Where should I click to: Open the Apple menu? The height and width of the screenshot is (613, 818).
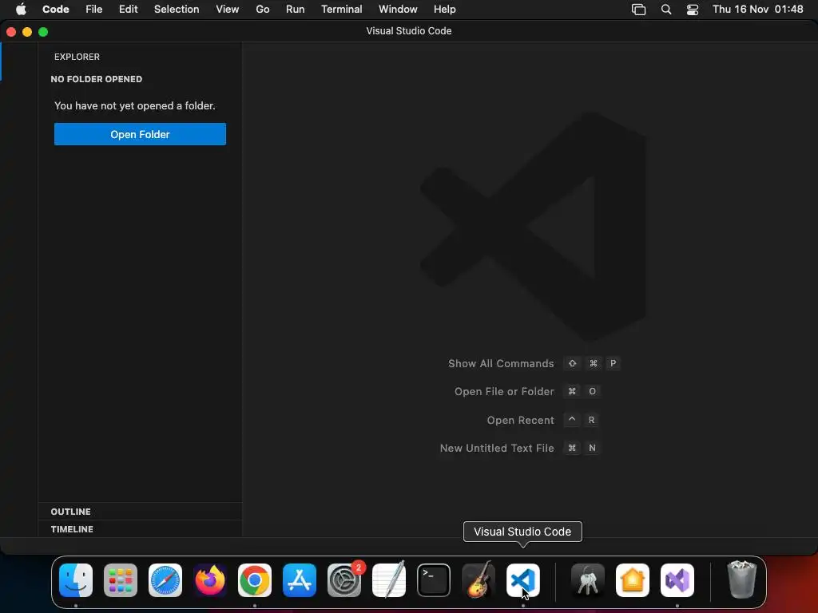21,10
